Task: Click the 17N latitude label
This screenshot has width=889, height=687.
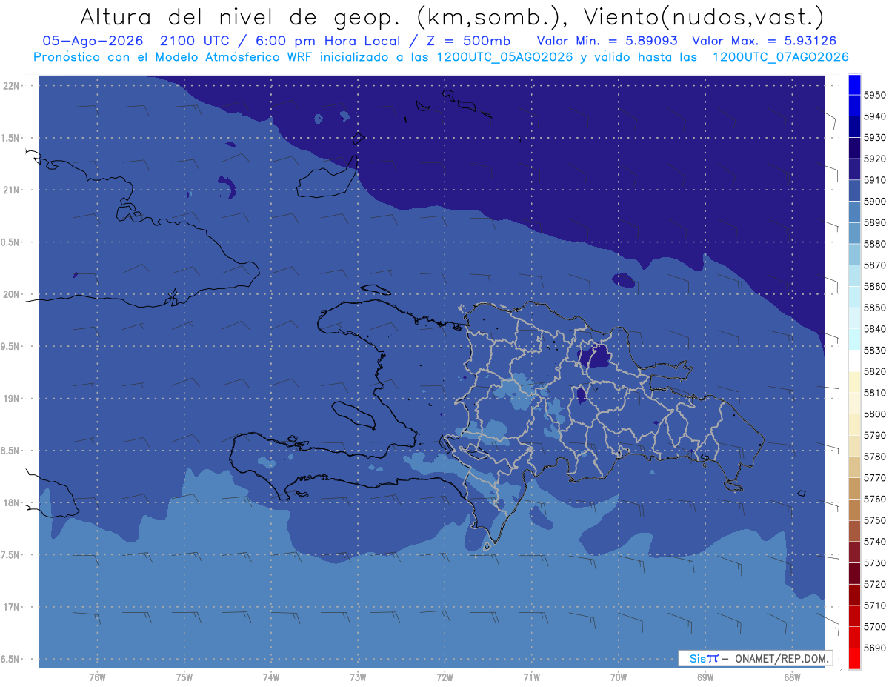Action: pos(12,607)
